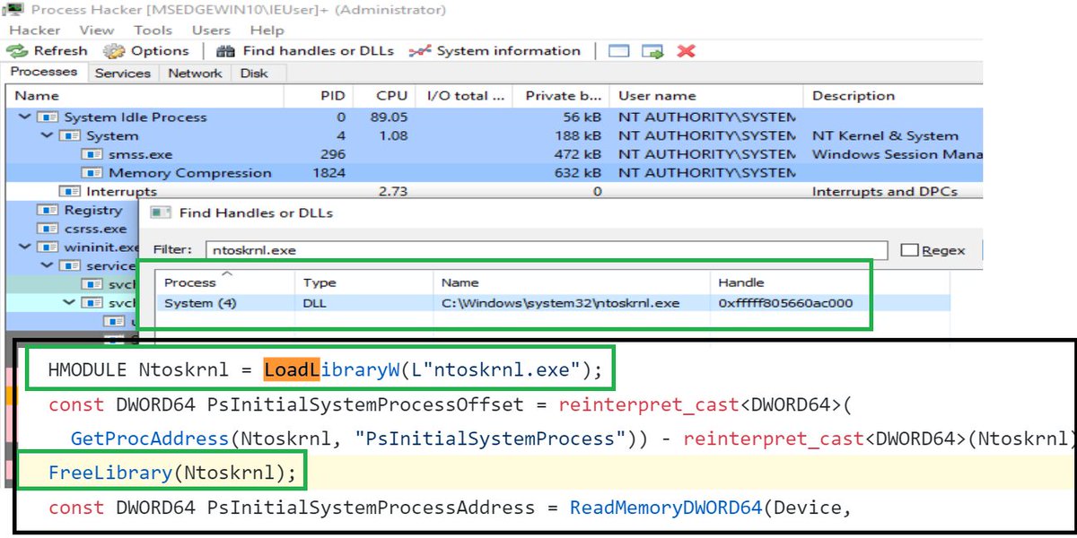
Task: Sort by I/O total column header
Action: [466, 96]
